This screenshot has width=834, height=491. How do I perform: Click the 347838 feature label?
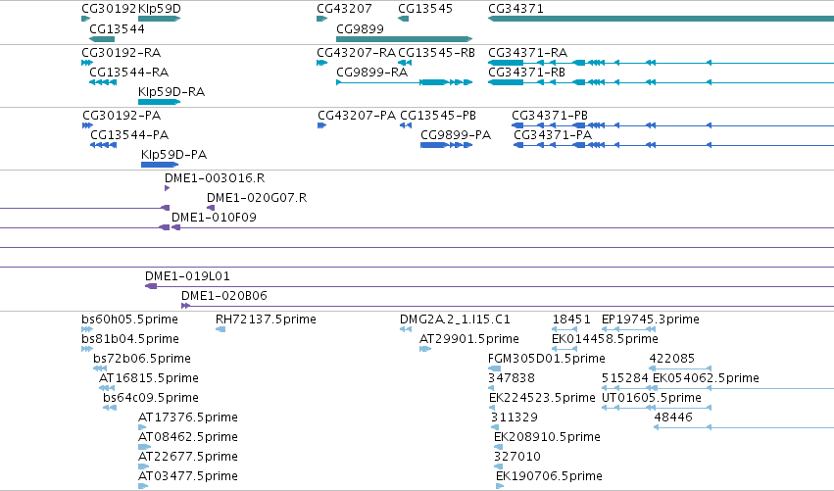(512, 378)
